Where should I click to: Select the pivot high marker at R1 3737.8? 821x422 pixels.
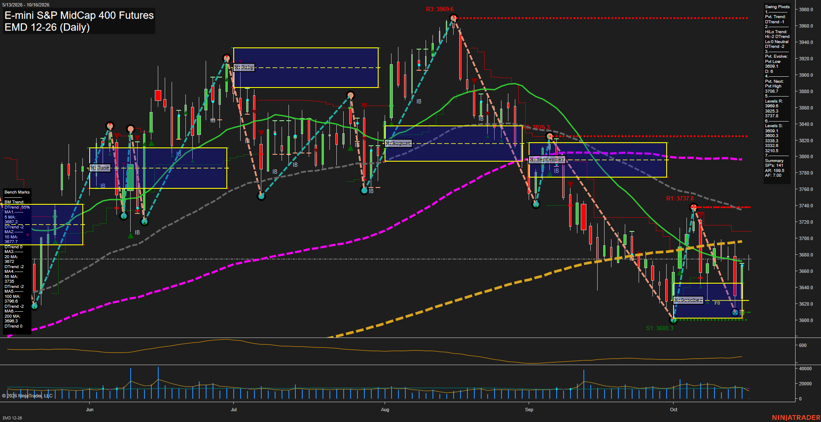pyautogui.click(x=693, y=208)
